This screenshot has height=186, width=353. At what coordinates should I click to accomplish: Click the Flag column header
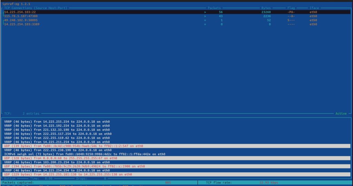(x=291, y=8)
